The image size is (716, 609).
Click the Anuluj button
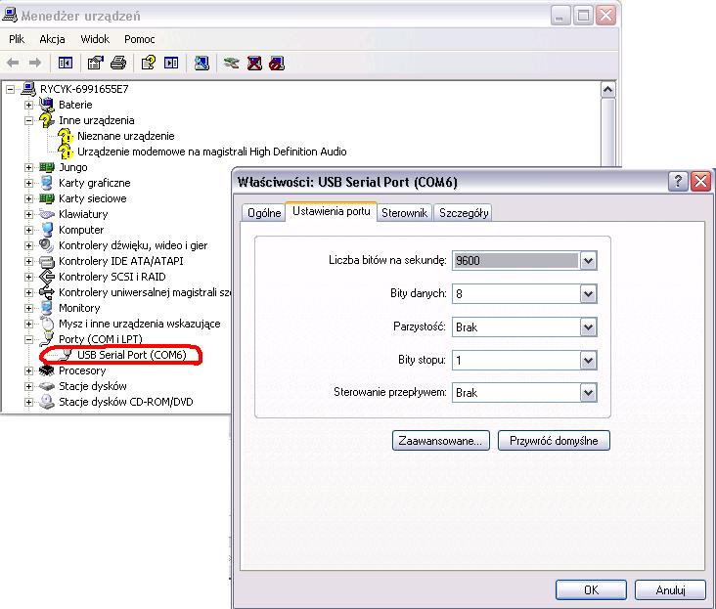[x=670, y=589]
